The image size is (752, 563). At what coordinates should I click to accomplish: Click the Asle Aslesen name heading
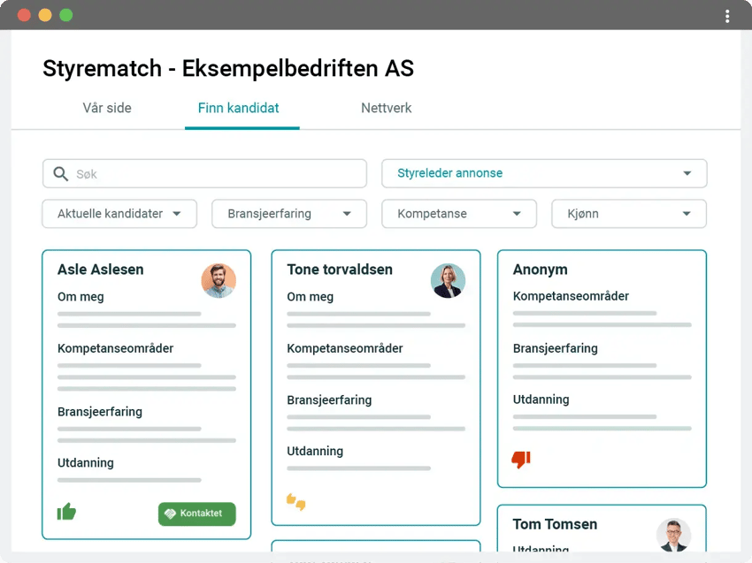pyautogui.click(x=101, y=270)
